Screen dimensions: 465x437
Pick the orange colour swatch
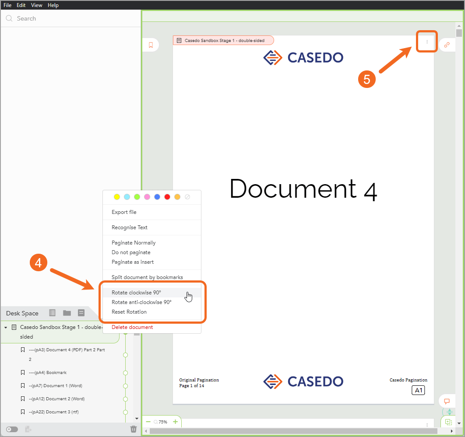[x=177, y=197]
